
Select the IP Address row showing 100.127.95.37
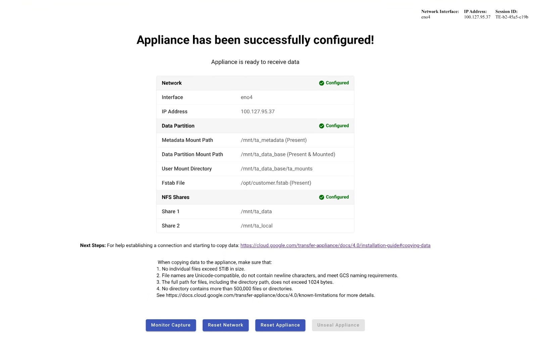[257, 111]
